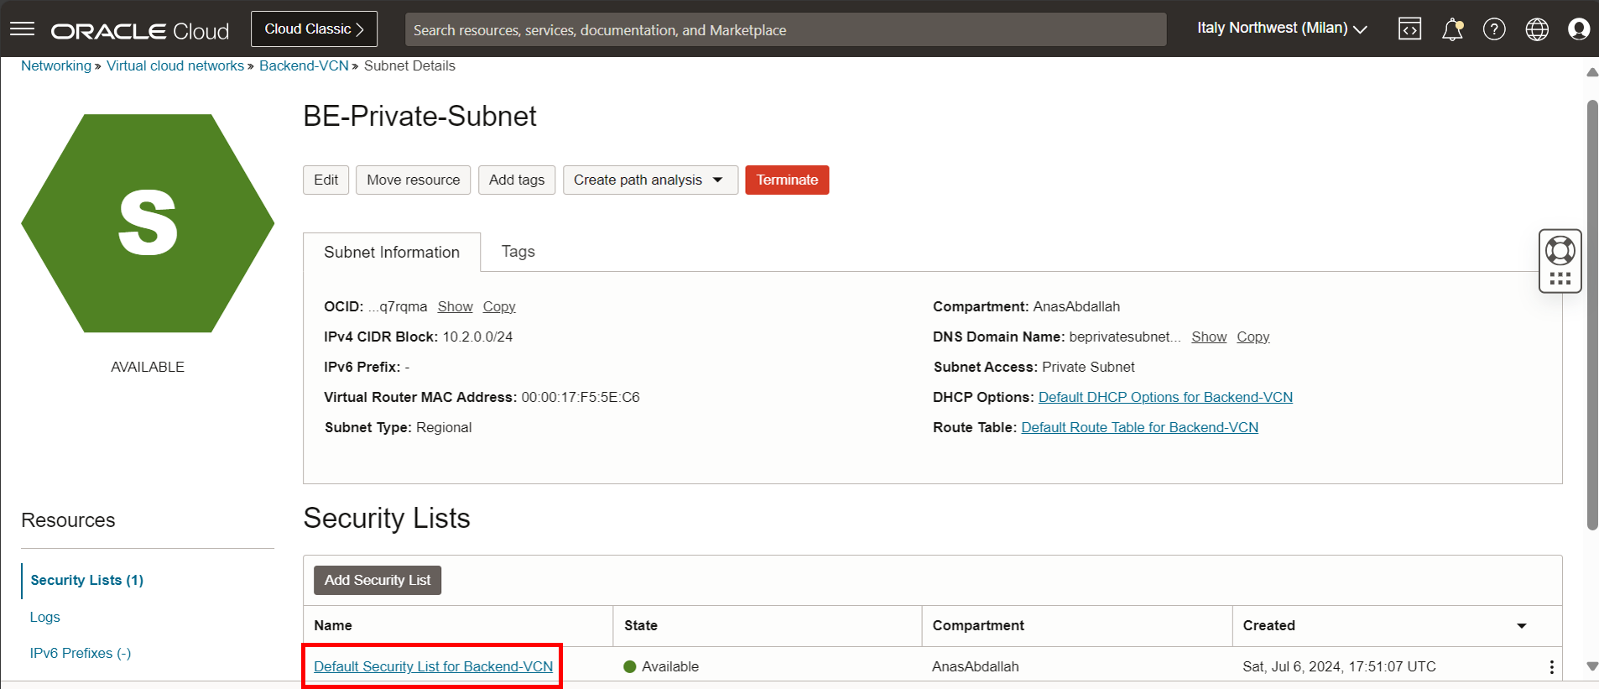Switch to Cloud Classic
Image resolution: width=1599 pixels, height=689 pixels.
click(x=314, y=29)
